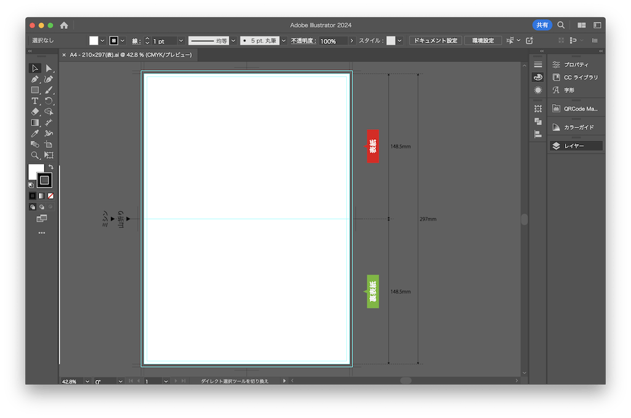Open the Color panel palette icon
The height and width of the screenshot is (418, 631).
[x=538, y=78]
